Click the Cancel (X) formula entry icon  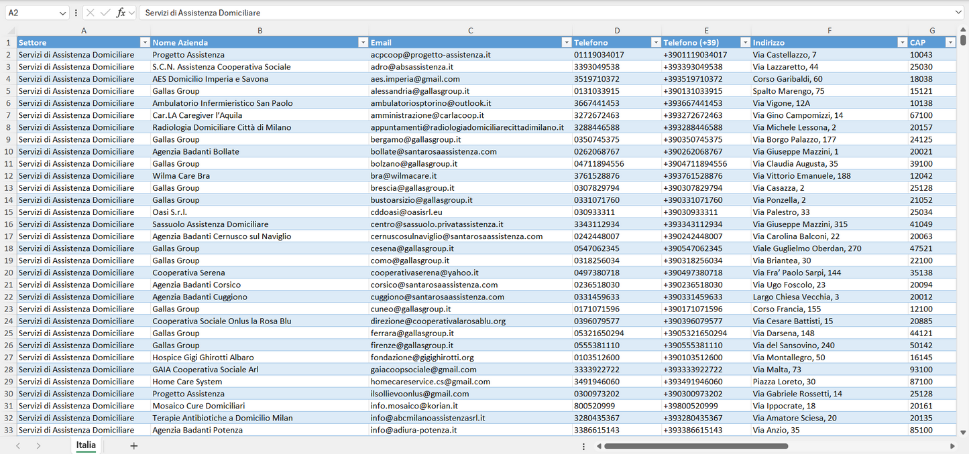coord(91,13)
